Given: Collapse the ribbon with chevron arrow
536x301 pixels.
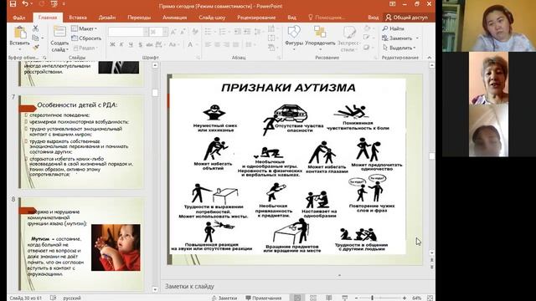Looking at the screenshot, I should point(430,58).
